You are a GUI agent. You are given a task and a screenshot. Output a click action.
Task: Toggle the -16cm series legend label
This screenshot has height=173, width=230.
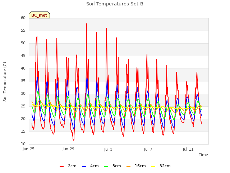[140, 166]
